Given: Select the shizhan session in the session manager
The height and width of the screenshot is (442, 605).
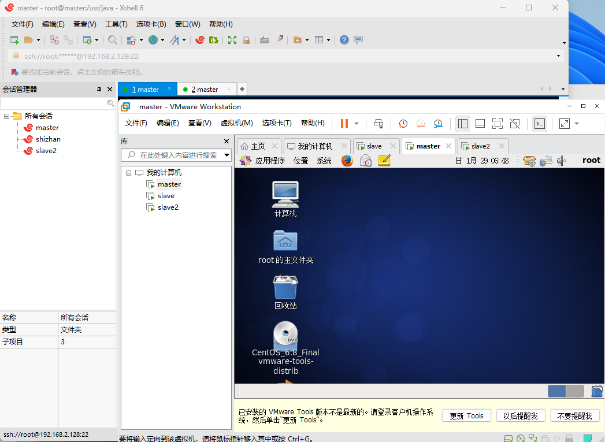Looking at the screenshot, I should [x=48, y=139].
